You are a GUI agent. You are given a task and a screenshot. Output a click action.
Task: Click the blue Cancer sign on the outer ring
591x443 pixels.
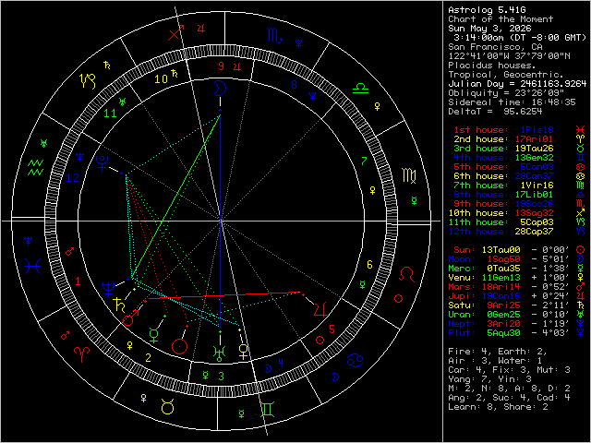(x=356, y=361)
